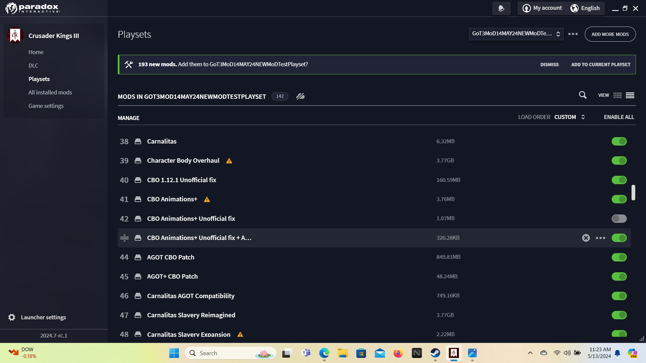
Task: Disable Carnalitas AGOT Compatibility toggle
Action: click(x=619, y=296)
